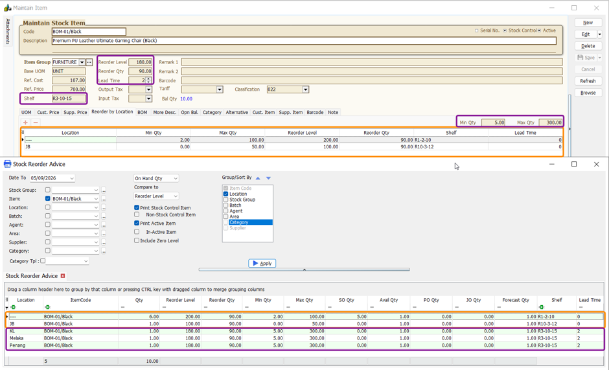The width and height of the screenshot is (609, 370).
Task: Click the New button
Action: [x=588, y=23]
